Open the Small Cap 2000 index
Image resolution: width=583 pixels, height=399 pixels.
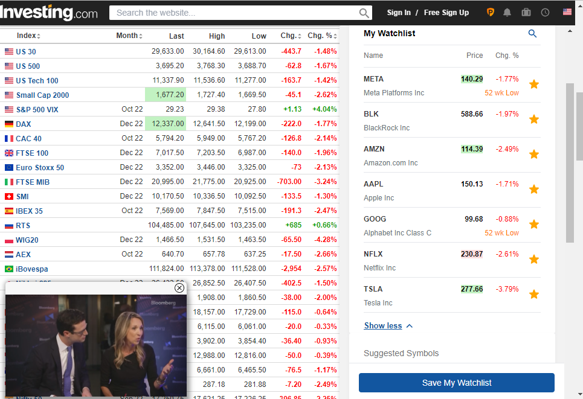coord(43,95)
